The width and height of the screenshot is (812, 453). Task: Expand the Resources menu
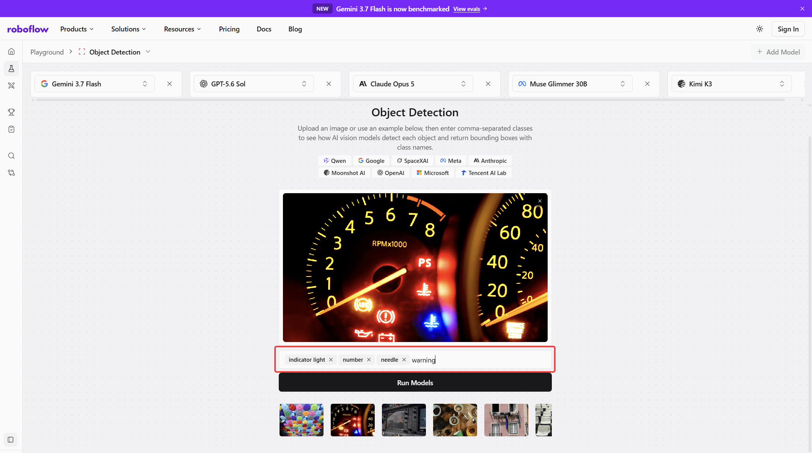click(x=182, y=29)
